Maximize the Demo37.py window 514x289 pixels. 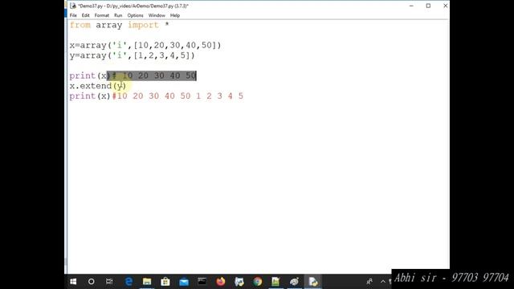[428, 6]
